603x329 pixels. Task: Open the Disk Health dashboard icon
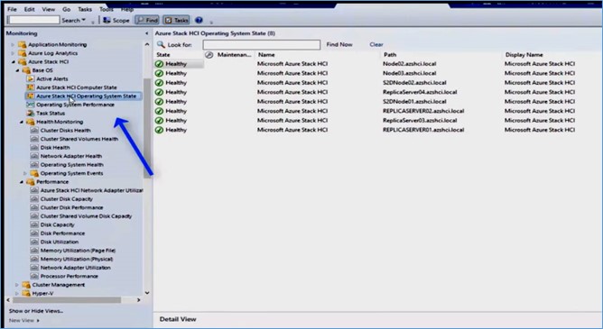point(34,148)
